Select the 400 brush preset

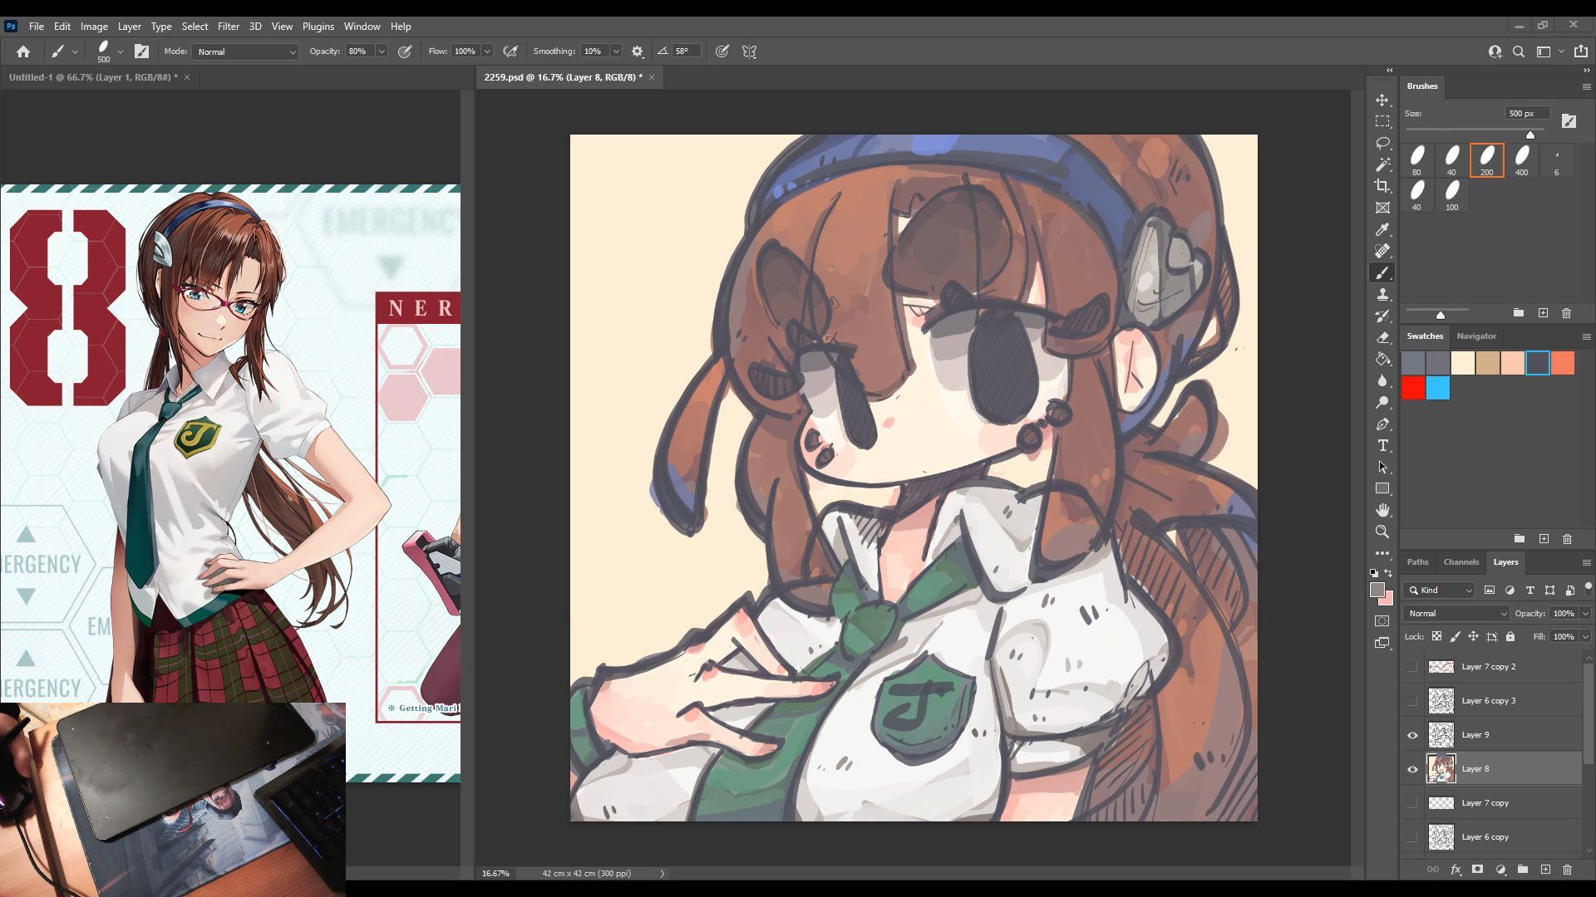(1521, 160)
